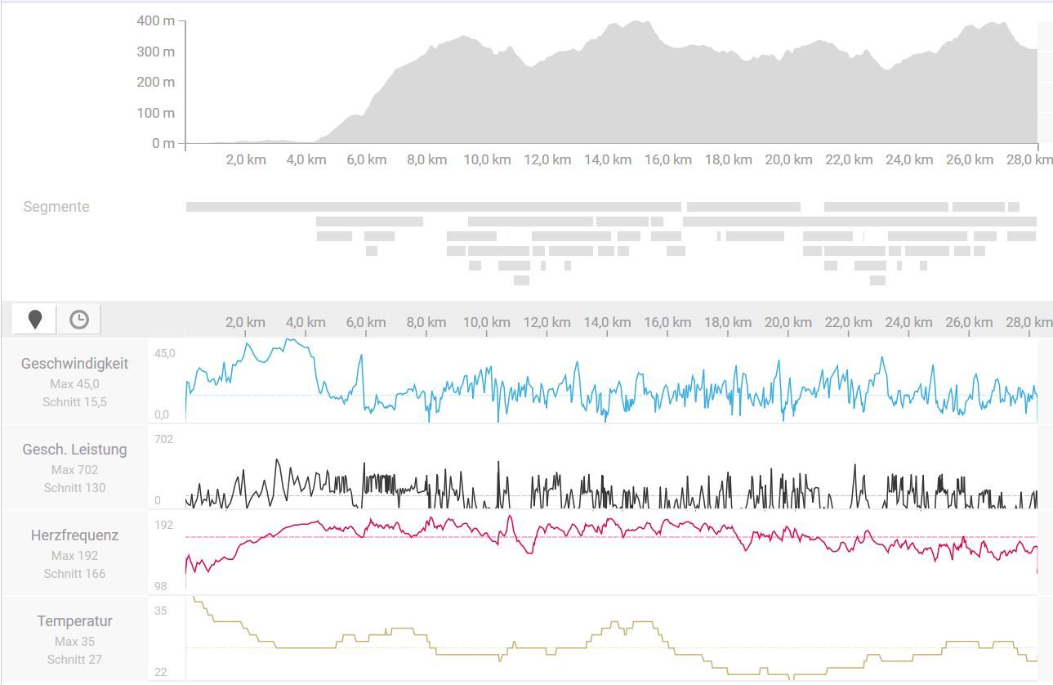Select the Temperatur chart label
Screen dimensions: 1053x685
coord(75,621)
